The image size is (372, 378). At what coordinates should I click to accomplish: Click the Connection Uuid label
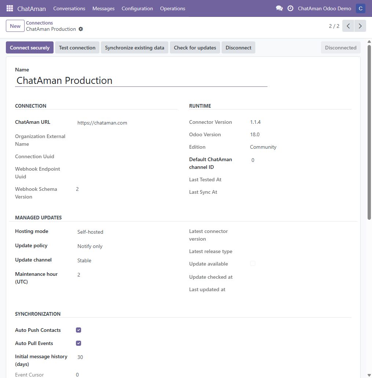click(x=34, y=156)
